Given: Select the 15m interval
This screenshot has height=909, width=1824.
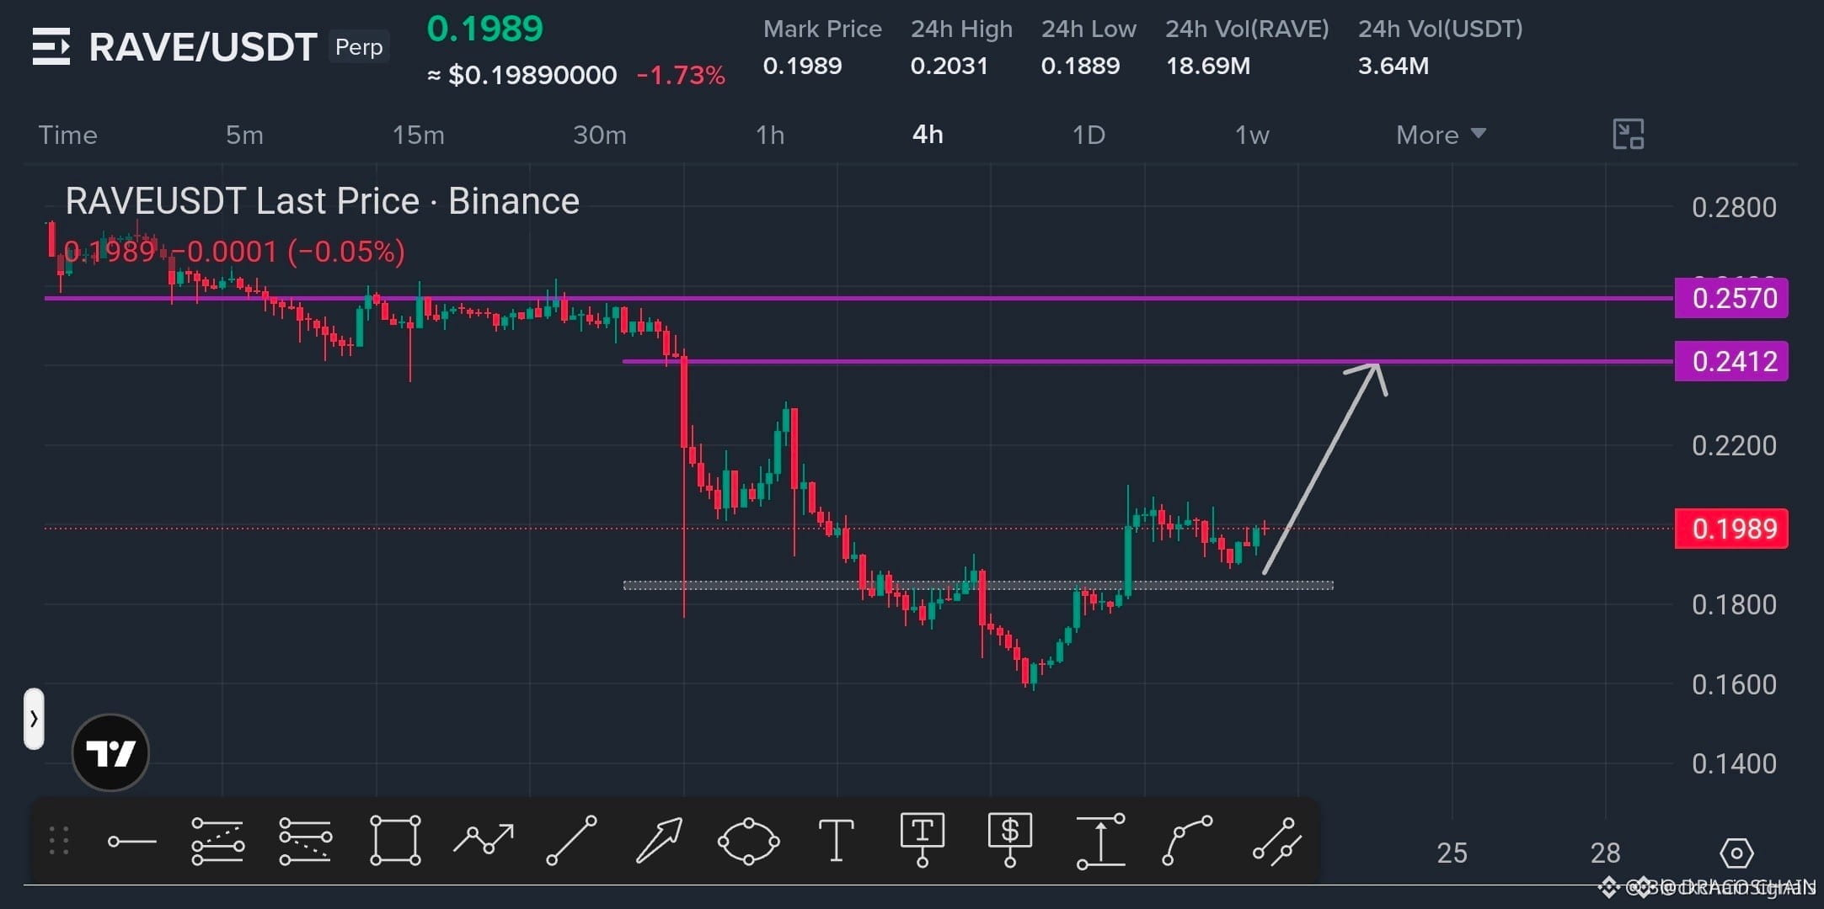Looking at the screenshot, I should [x=418, y=135].
